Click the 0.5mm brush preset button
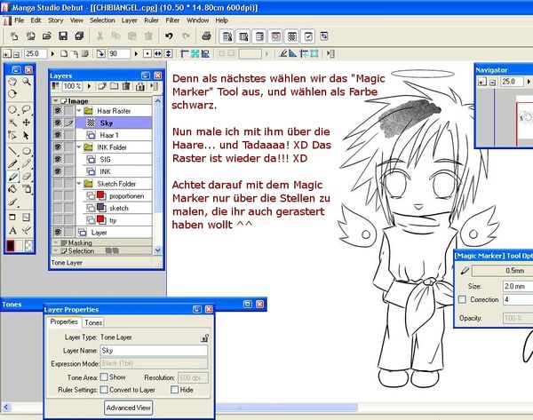Screen dimensions: 533x420 coord(503,271)
